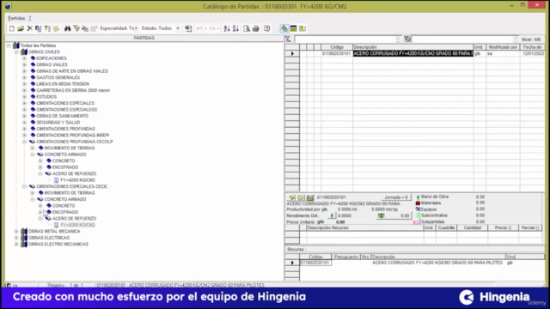Image resolution: width=550 pixels, height=309 pixels.
Task: Click the Subpartidas pink resource icon
Action: [x=416, y=221]
